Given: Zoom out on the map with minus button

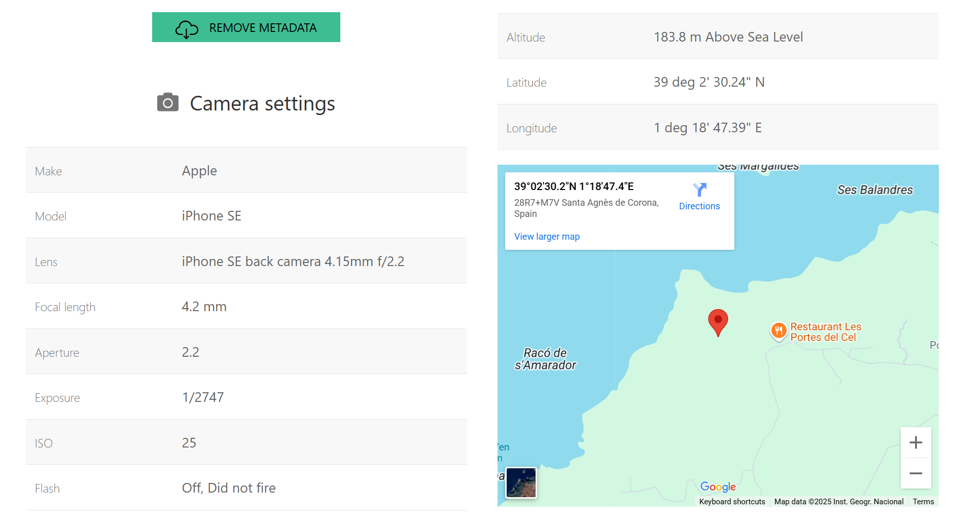Looking at the screenshot, I should point(916,473).
